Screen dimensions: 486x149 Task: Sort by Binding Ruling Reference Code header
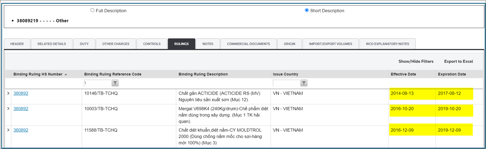click(x=112, y=74)
